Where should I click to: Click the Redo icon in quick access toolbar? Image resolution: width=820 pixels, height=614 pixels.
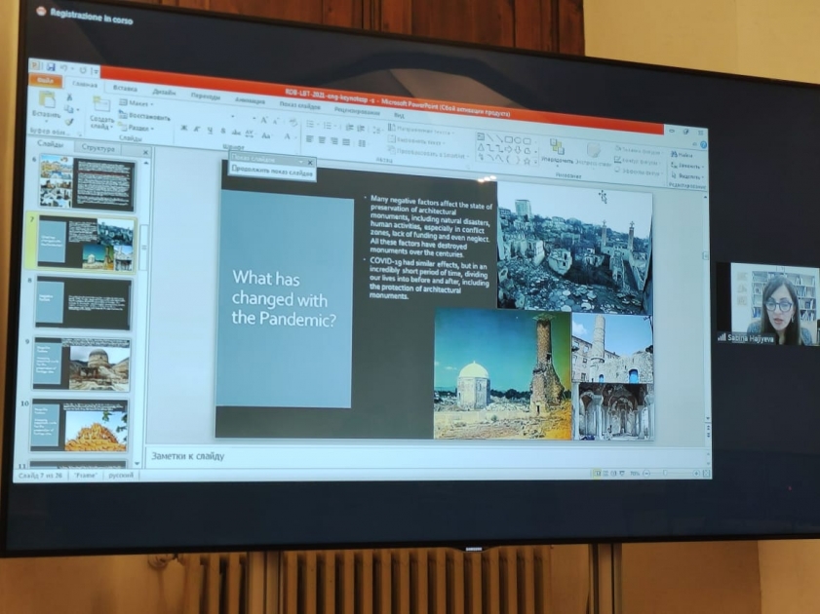83,69
